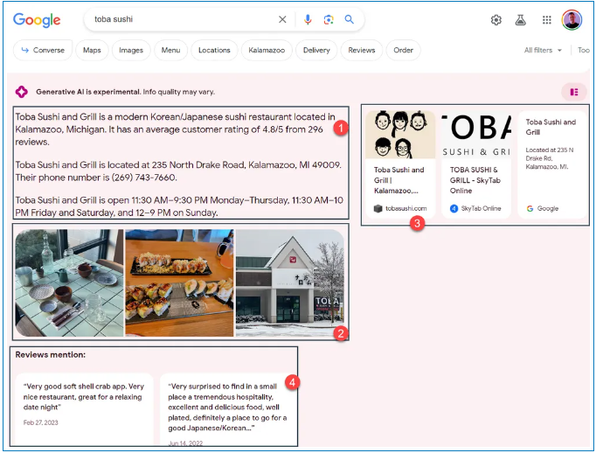
Task: Select the Locations filter chip
Action: (214, 50)
